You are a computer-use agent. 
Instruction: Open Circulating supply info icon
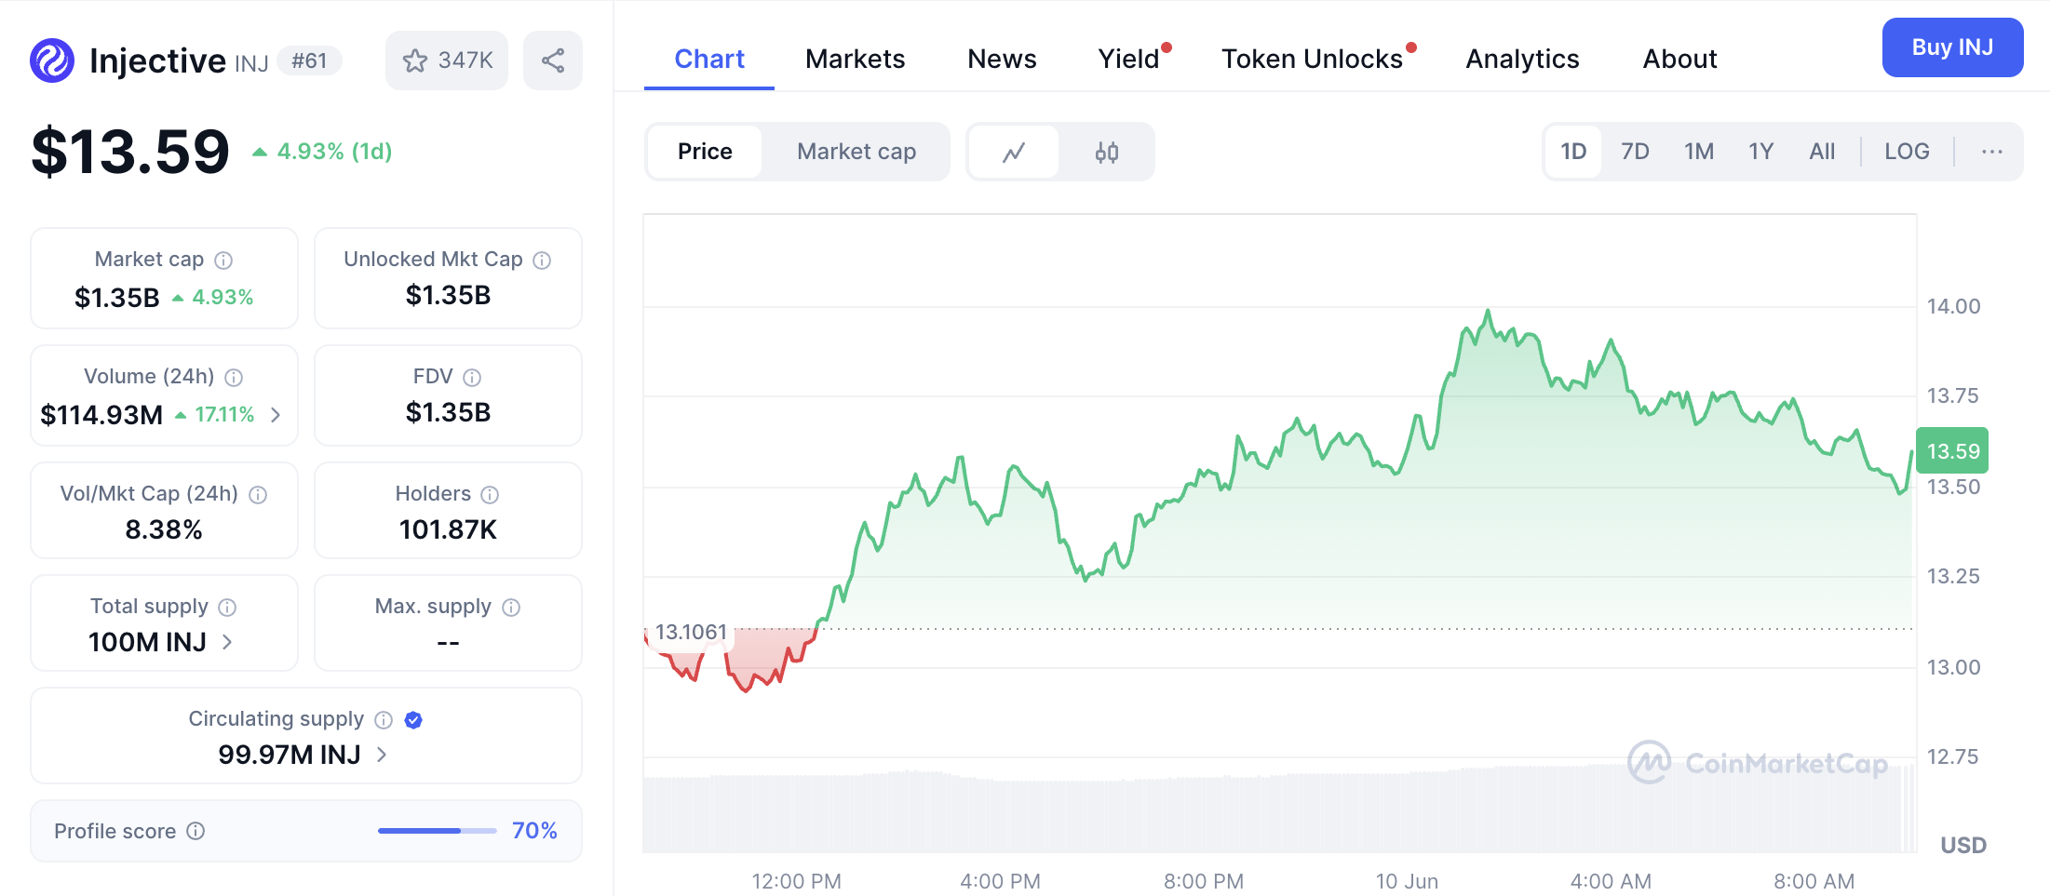[384, 720]
